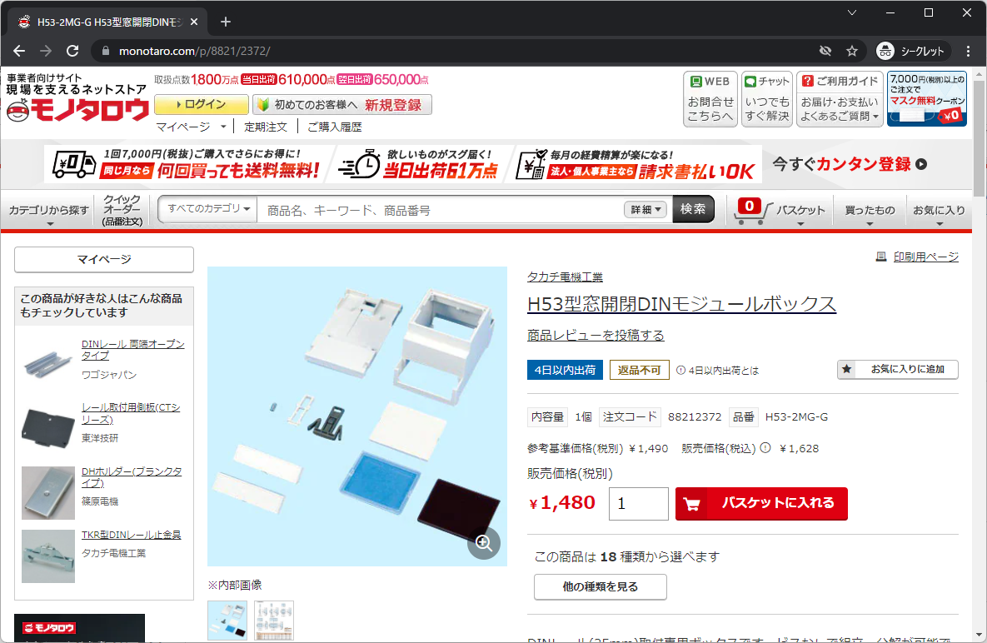Click the site padlock icon
The image size is (987, 643).
[106, 51]
